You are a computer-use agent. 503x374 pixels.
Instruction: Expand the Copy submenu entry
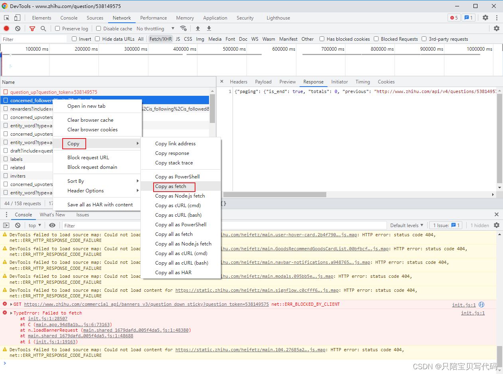[x=97, y=144]
